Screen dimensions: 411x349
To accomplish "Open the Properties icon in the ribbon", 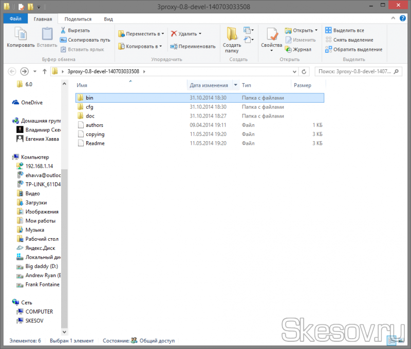I will (x=271, y=36).
